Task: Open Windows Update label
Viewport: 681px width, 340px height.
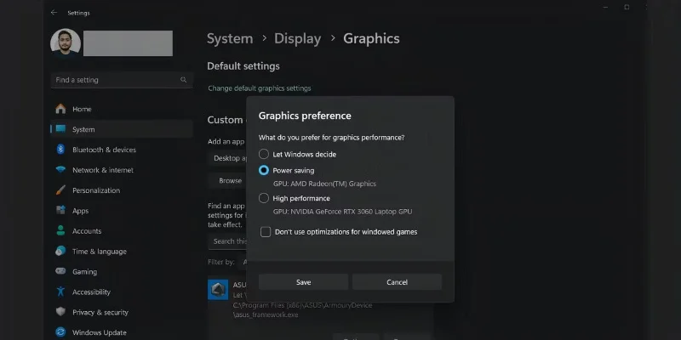Action: pos(100,332)
